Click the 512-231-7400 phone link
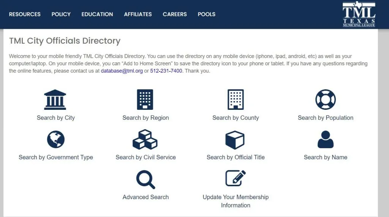389x217 pixels. point(166,71)
